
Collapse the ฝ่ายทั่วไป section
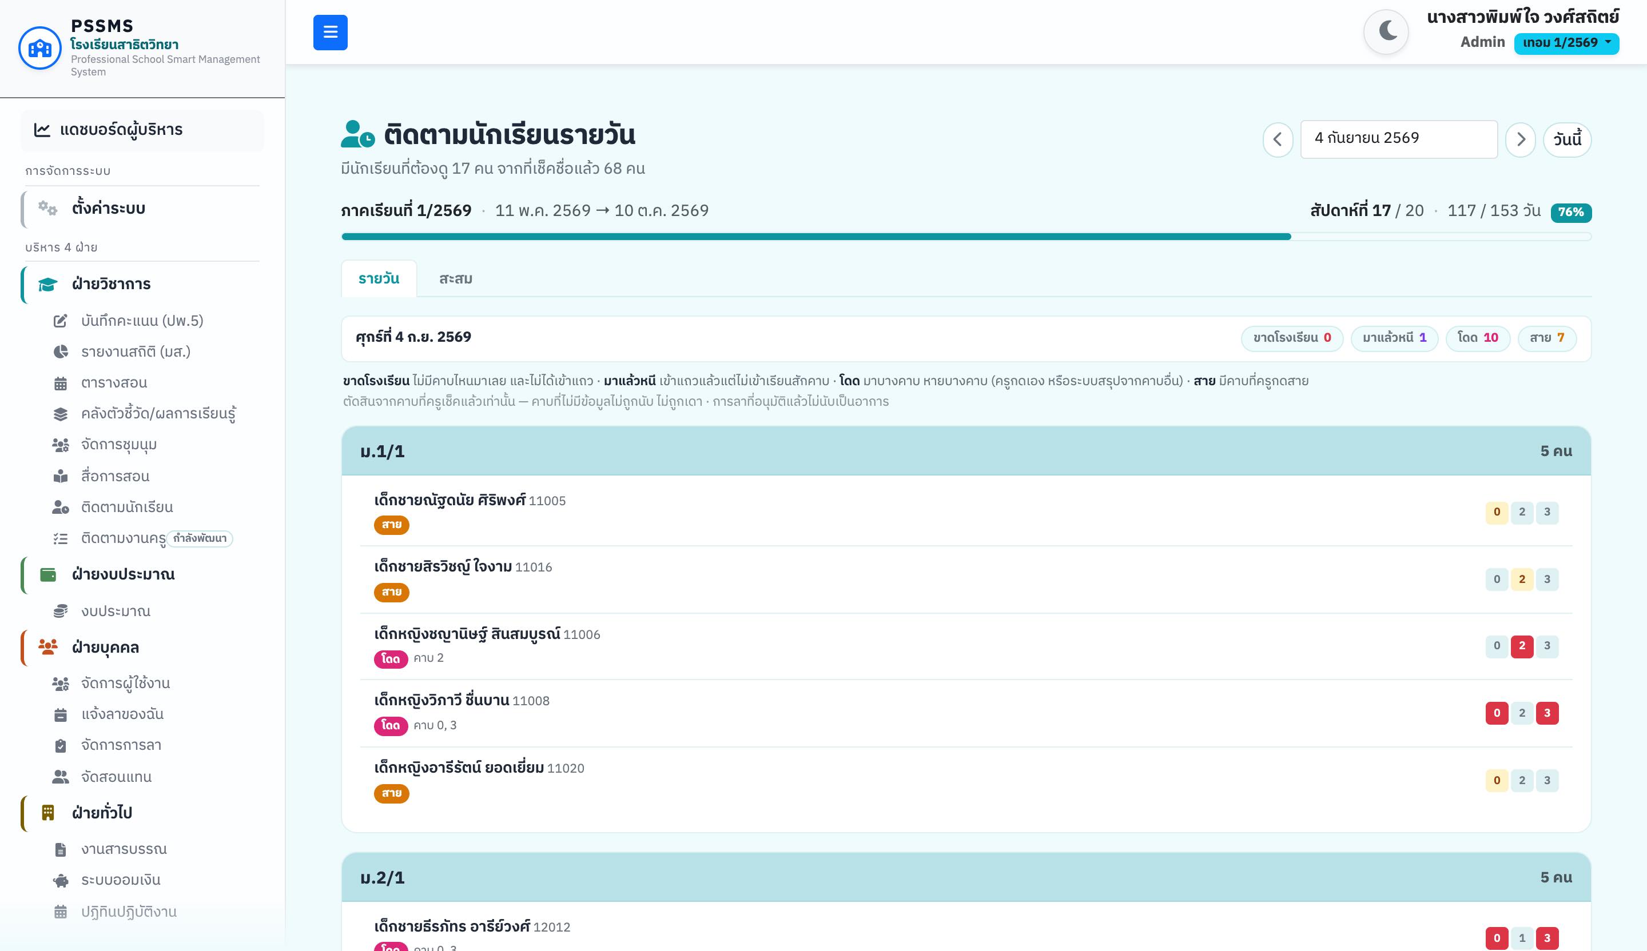(142, 813)
